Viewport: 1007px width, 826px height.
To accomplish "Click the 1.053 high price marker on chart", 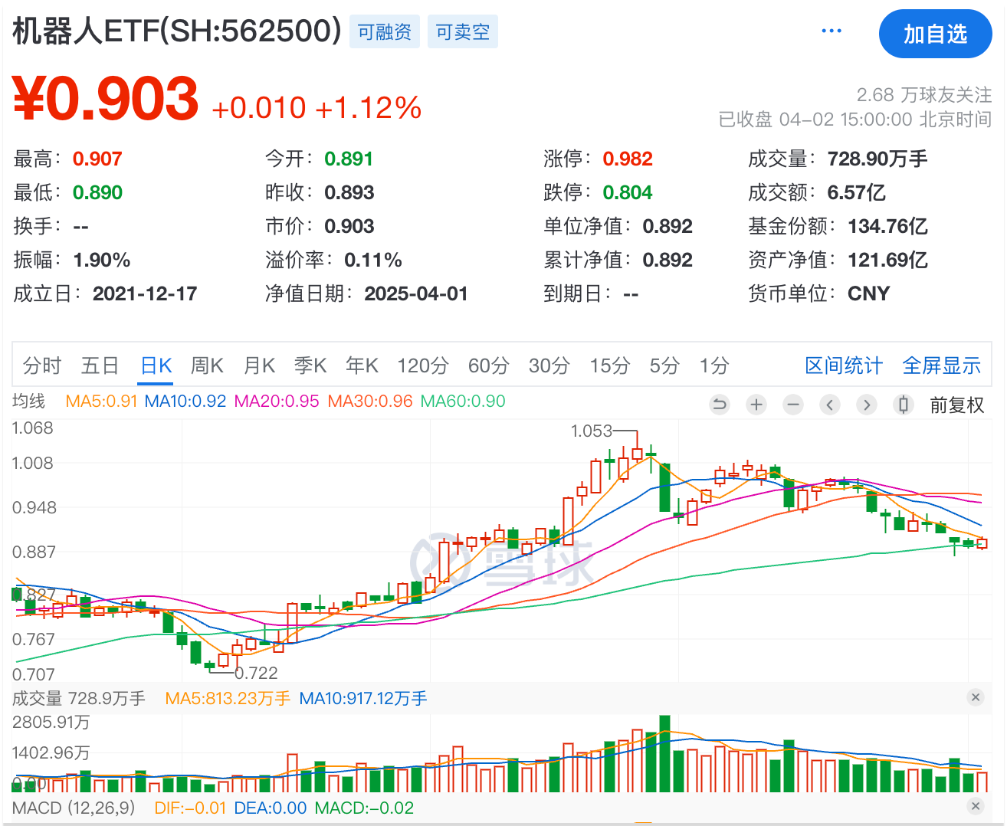I will [x=592, y=431].
